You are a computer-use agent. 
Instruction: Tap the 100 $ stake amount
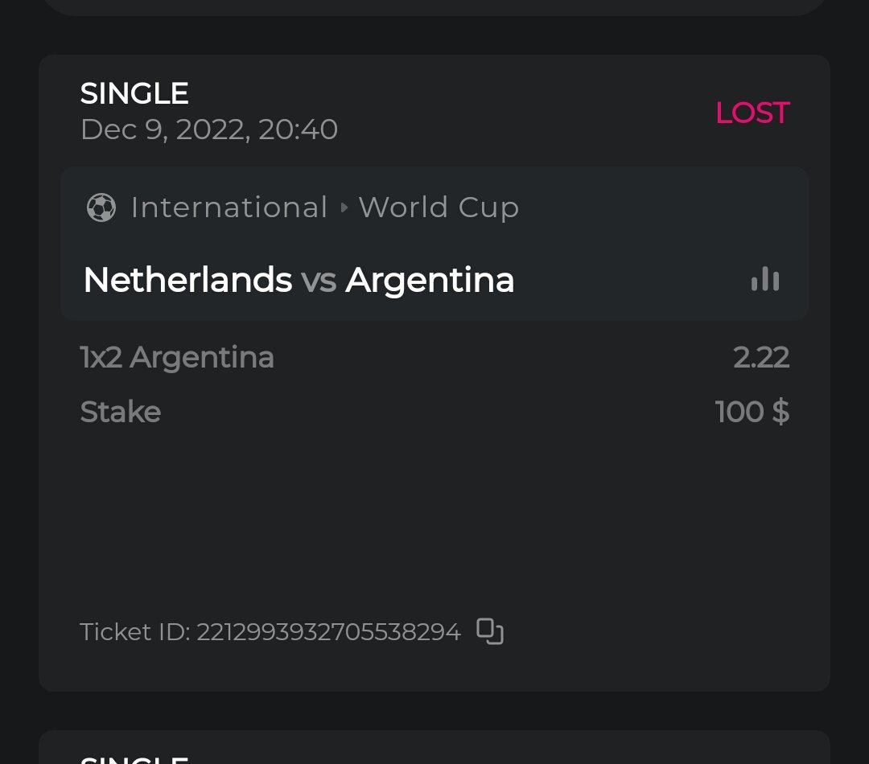coord(752,412)
